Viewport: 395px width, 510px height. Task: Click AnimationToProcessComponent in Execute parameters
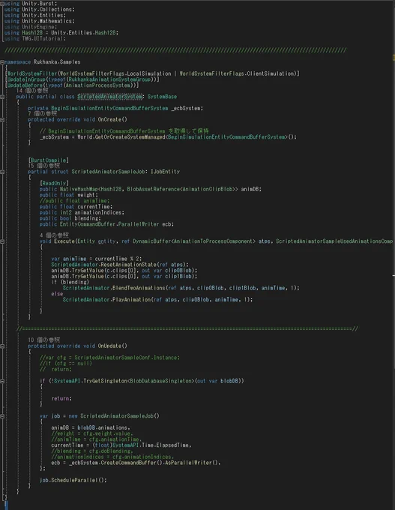(214, 241)
